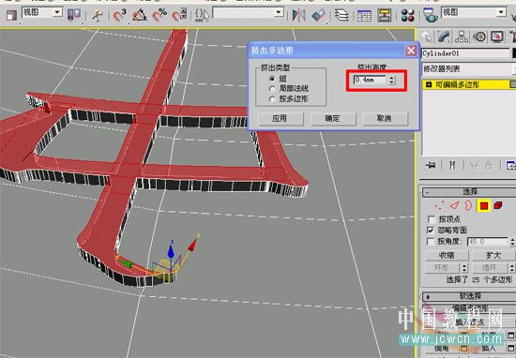Switch to the Motion panel tab

pyautogui.click(x=479, y=37)
